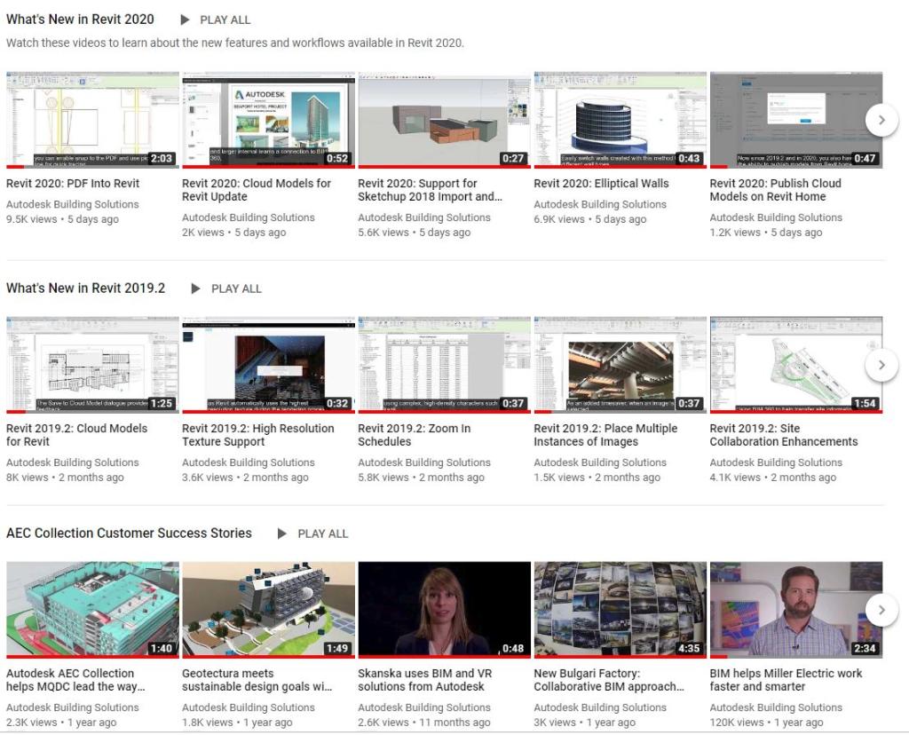Click red progress bar under Zoom In Schedules thumbnail
The height and width of the screenshot is (735, 909).
(x=444, y=412)
